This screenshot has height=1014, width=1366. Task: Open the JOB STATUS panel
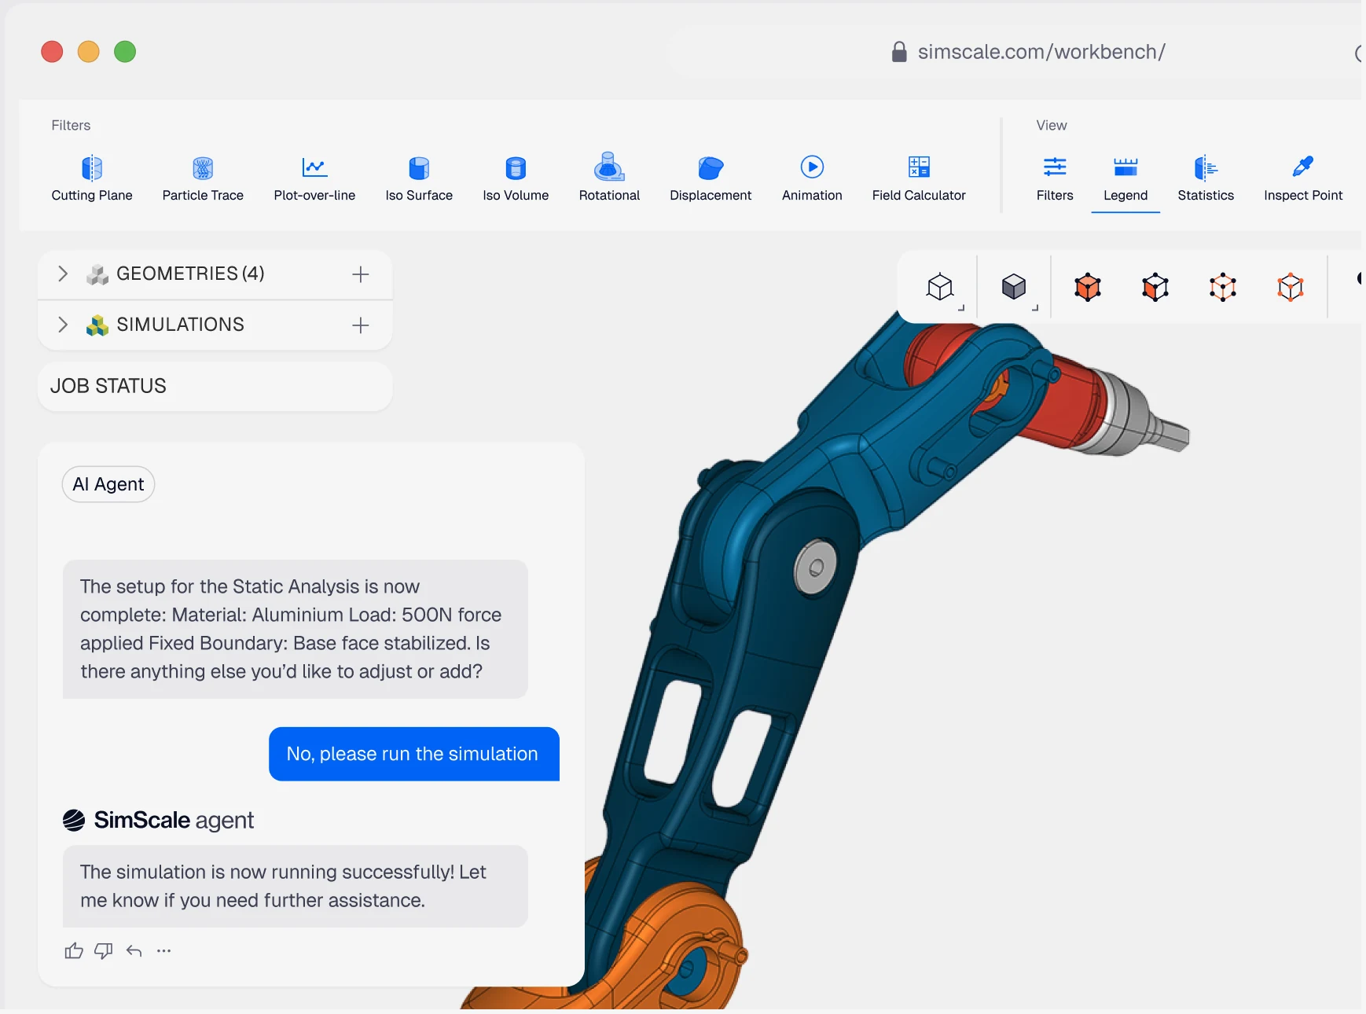[x=215, y=386]
